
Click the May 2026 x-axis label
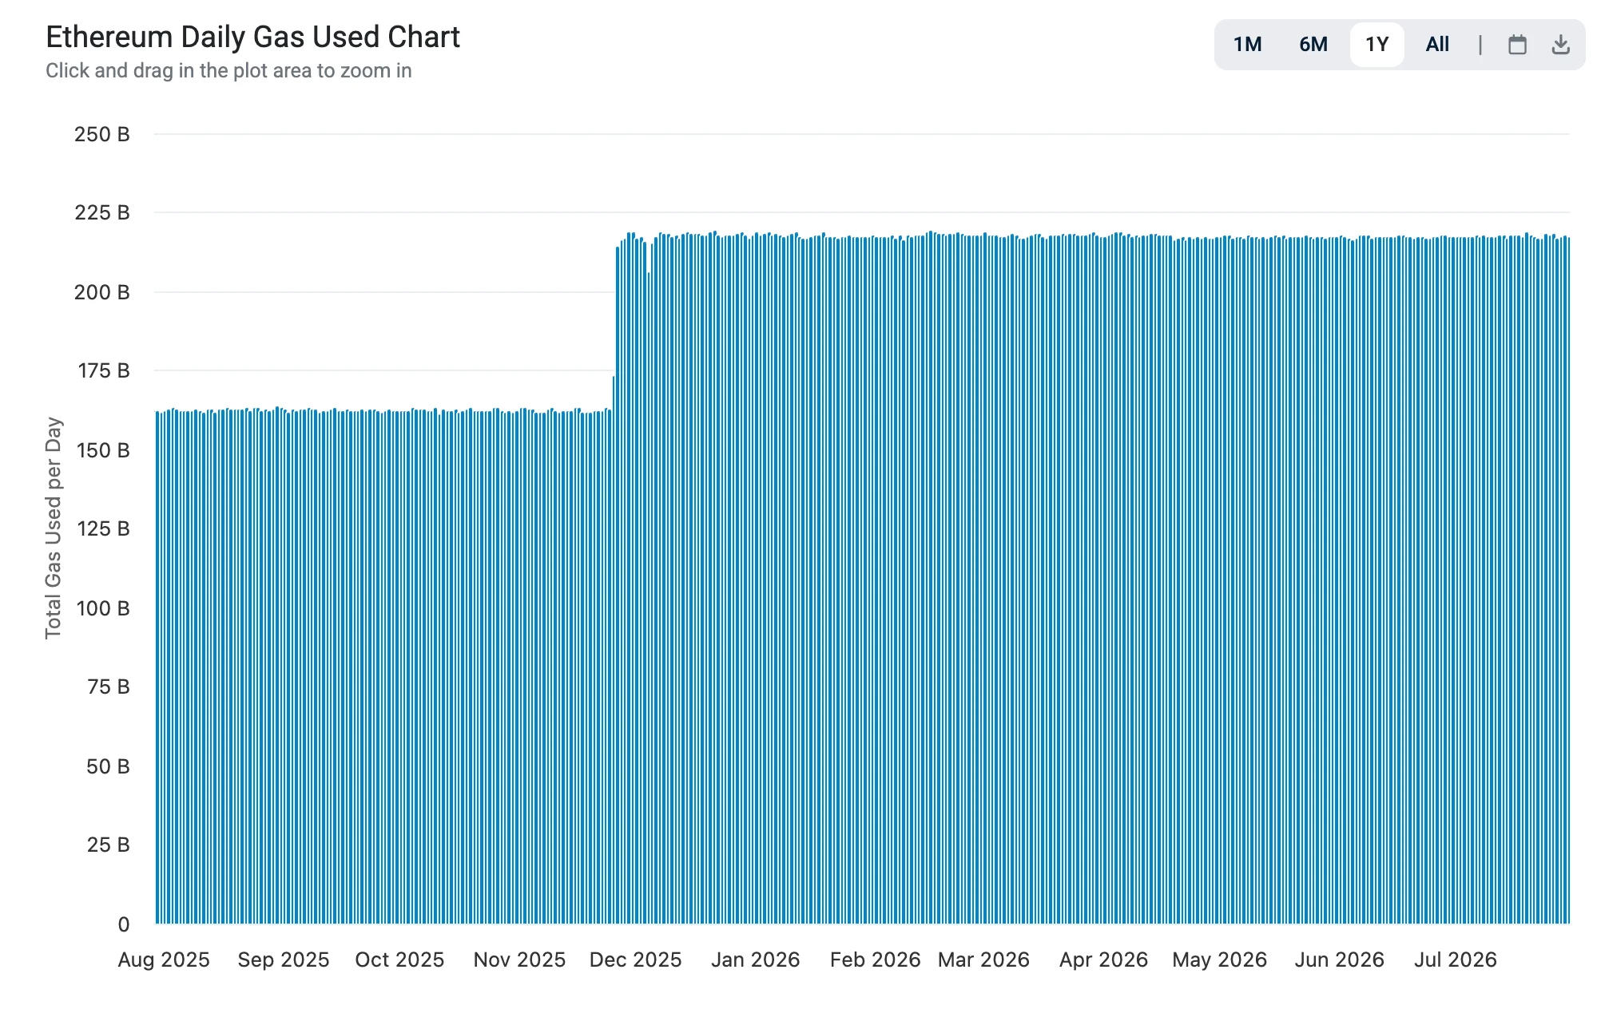pos(1220,960)
